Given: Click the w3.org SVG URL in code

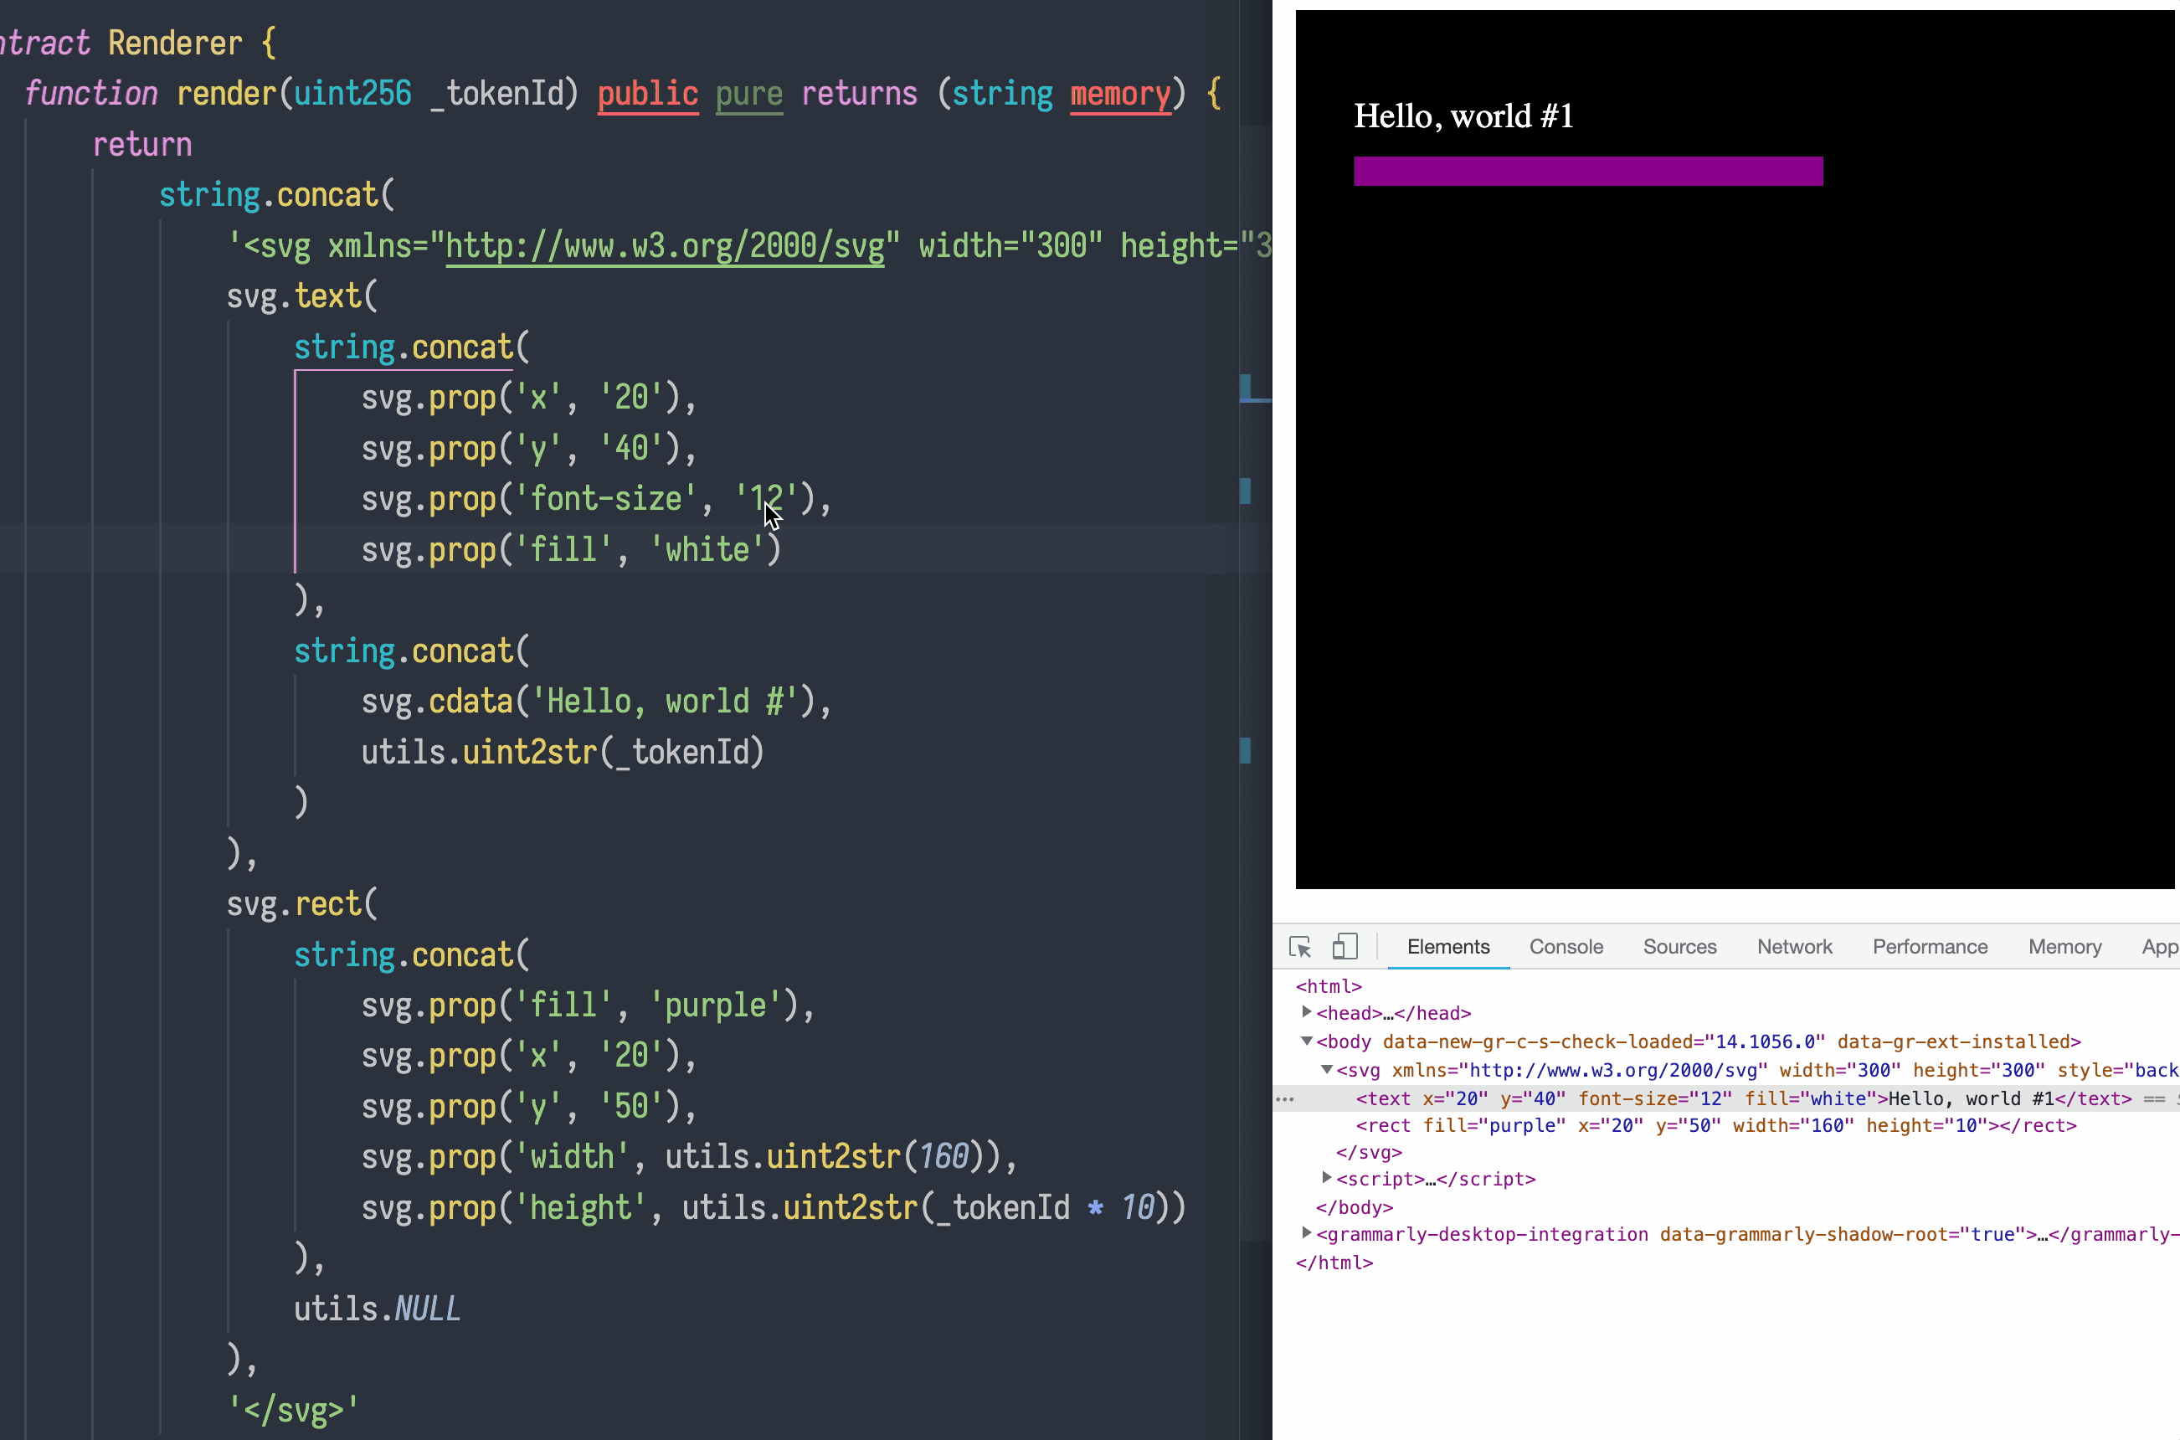Looking at the screenshot, I should coord(664,246).
